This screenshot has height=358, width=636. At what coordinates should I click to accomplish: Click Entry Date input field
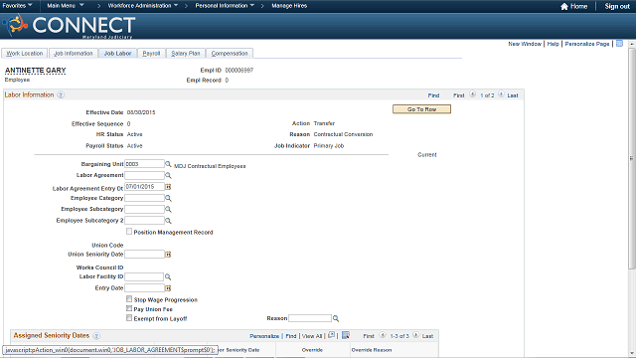point(144,288)
